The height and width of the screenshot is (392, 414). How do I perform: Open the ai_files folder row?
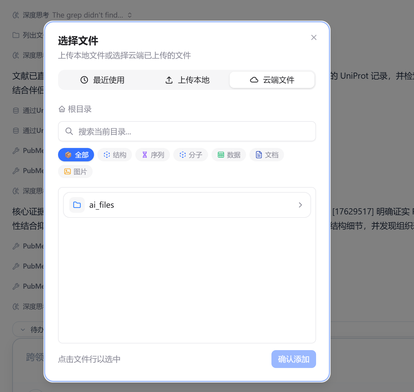coord(187,205)
